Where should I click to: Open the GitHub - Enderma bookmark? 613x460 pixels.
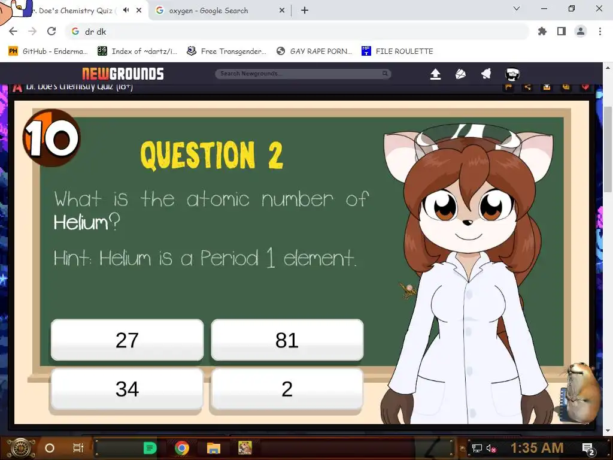48,52
